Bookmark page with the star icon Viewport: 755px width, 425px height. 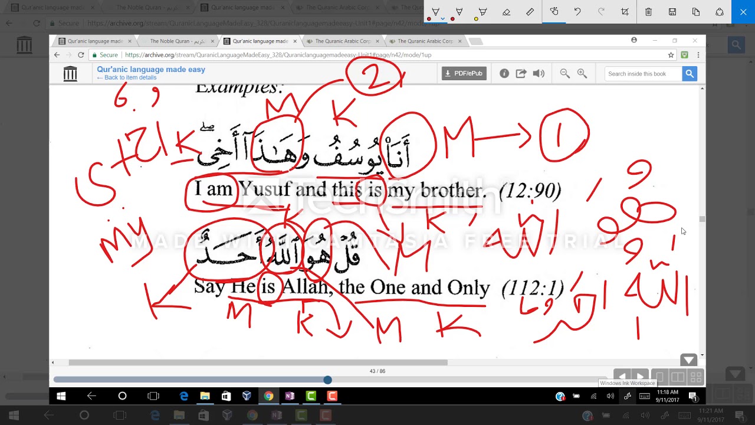(x=671, y=55)
